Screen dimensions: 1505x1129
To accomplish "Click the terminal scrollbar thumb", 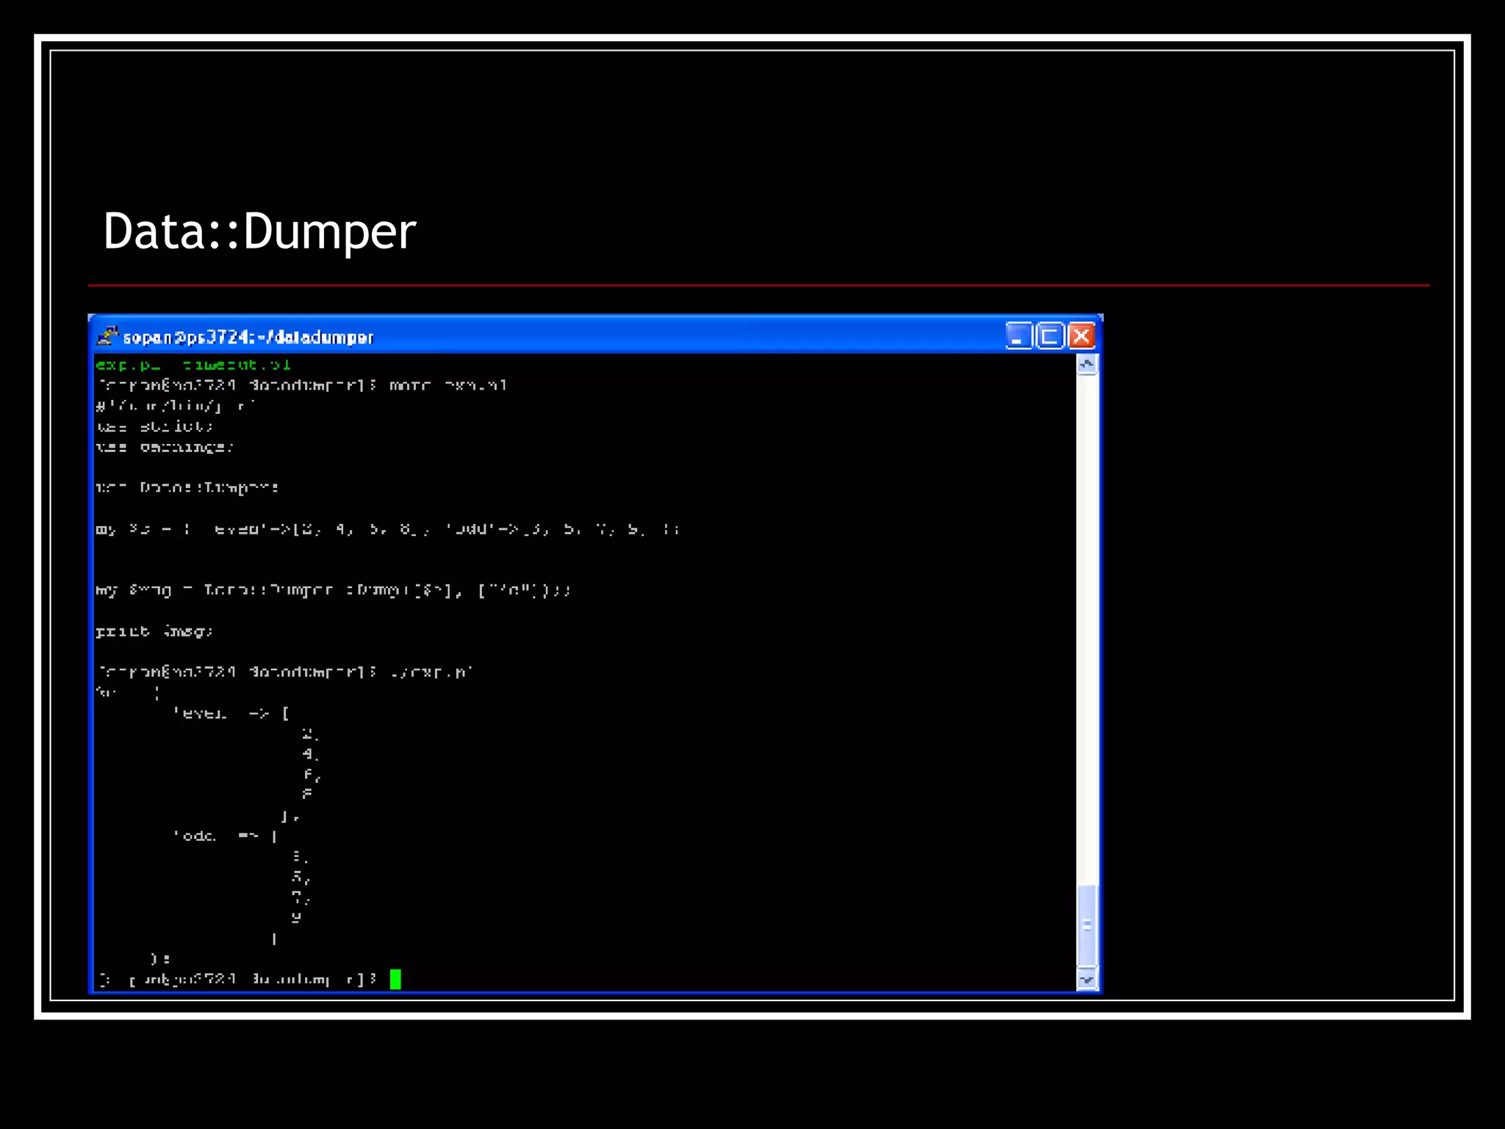I will pyautogui.click(x=1086, y=926).
